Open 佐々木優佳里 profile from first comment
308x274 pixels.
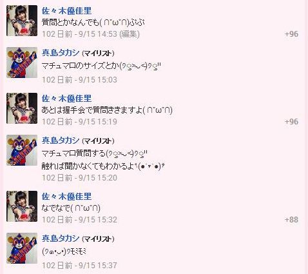coord(66,11)
